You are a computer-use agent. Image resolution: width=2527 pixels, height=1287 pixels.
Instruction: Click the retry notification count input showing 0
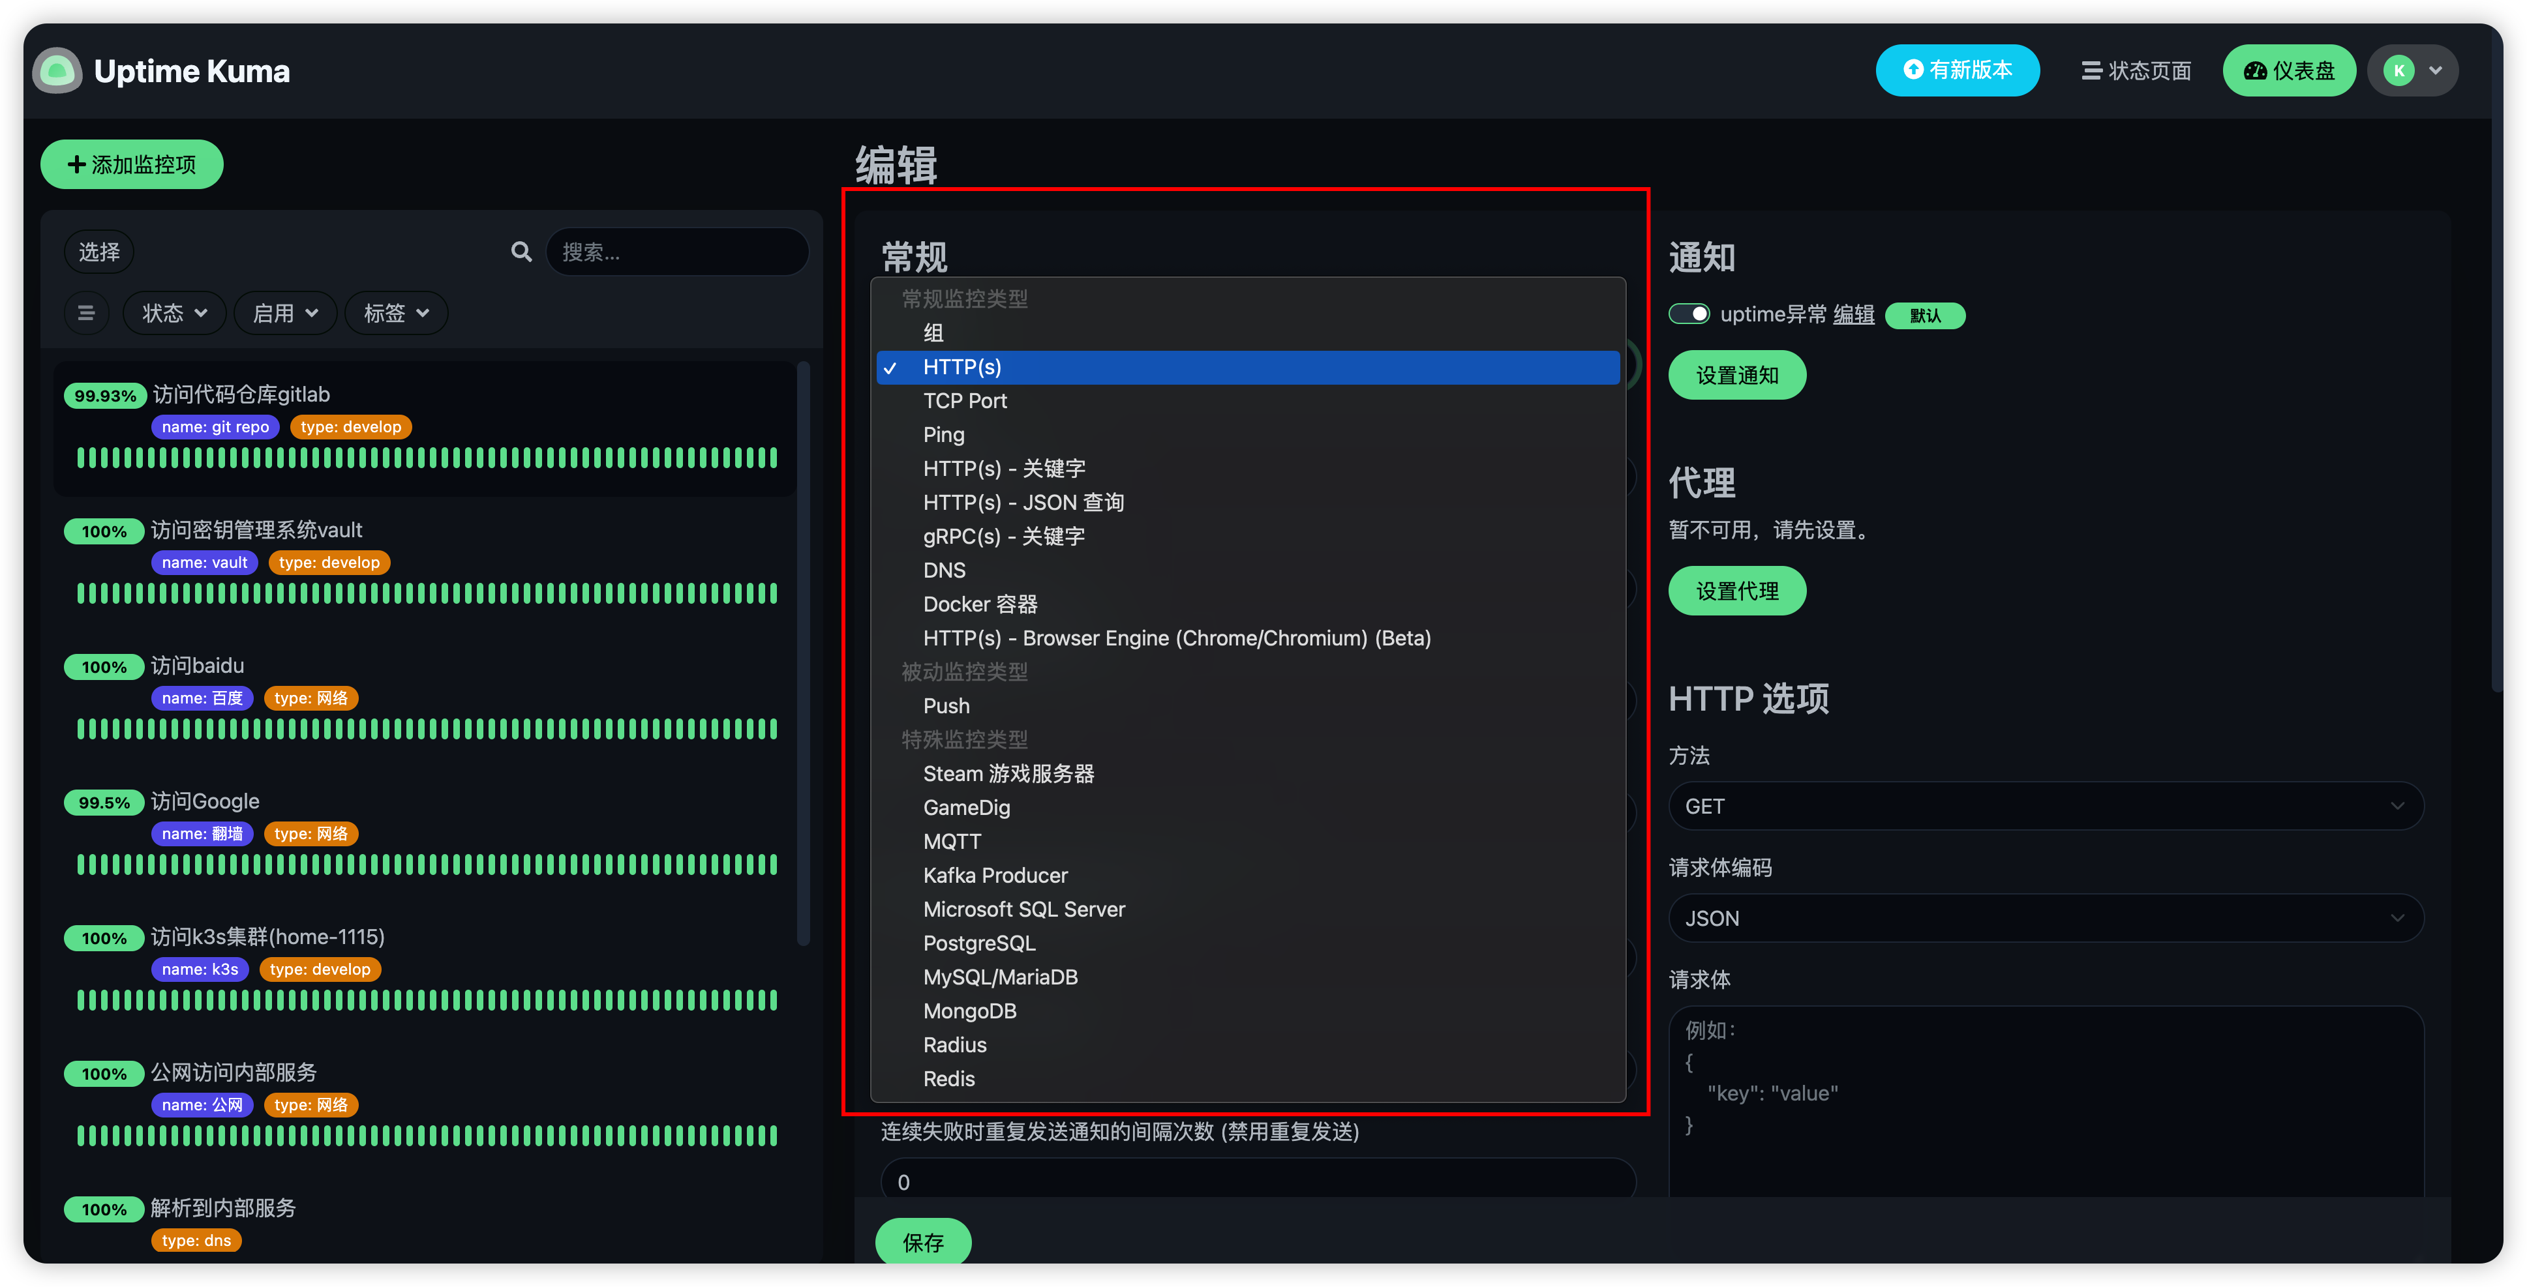[1256, 1180]
